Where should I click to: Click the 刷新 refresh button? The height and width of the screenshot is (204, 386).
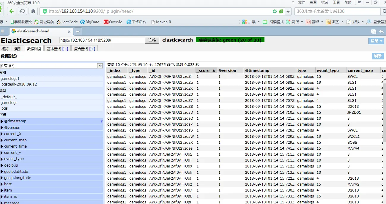click(x=378, y=56)
